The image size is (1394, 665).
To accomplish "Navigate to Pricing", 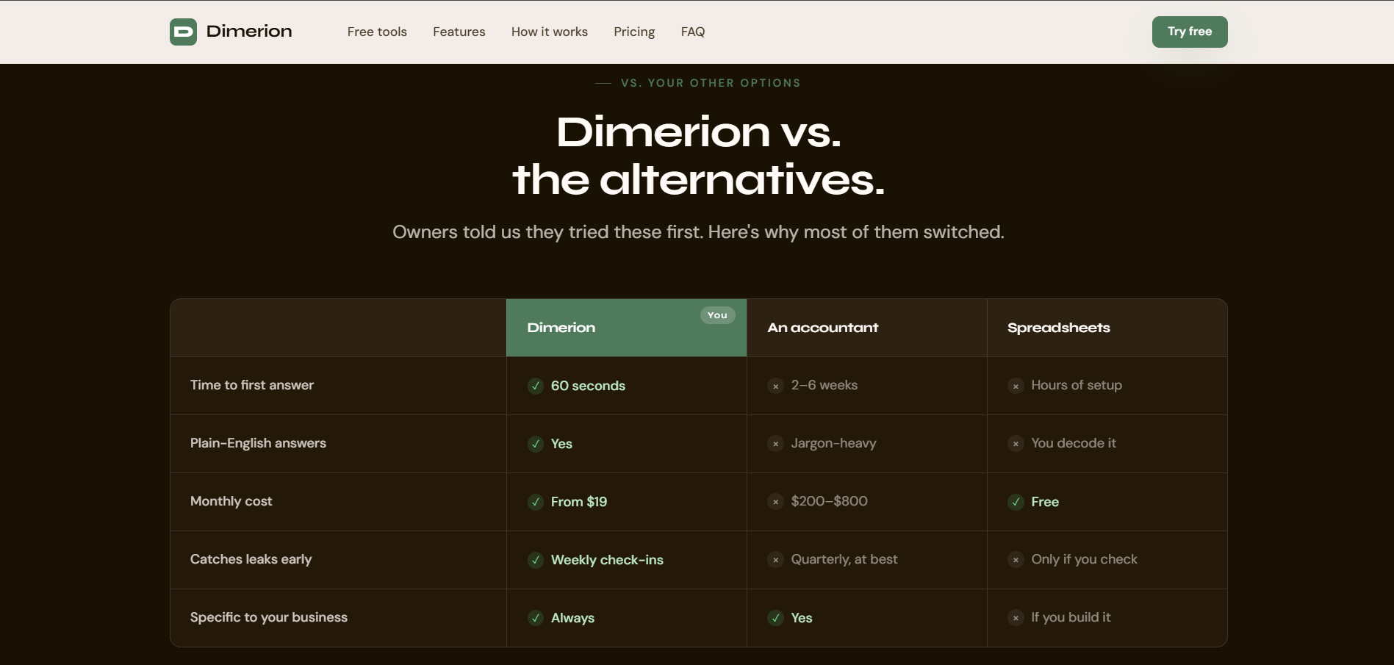I will point(634,32).
